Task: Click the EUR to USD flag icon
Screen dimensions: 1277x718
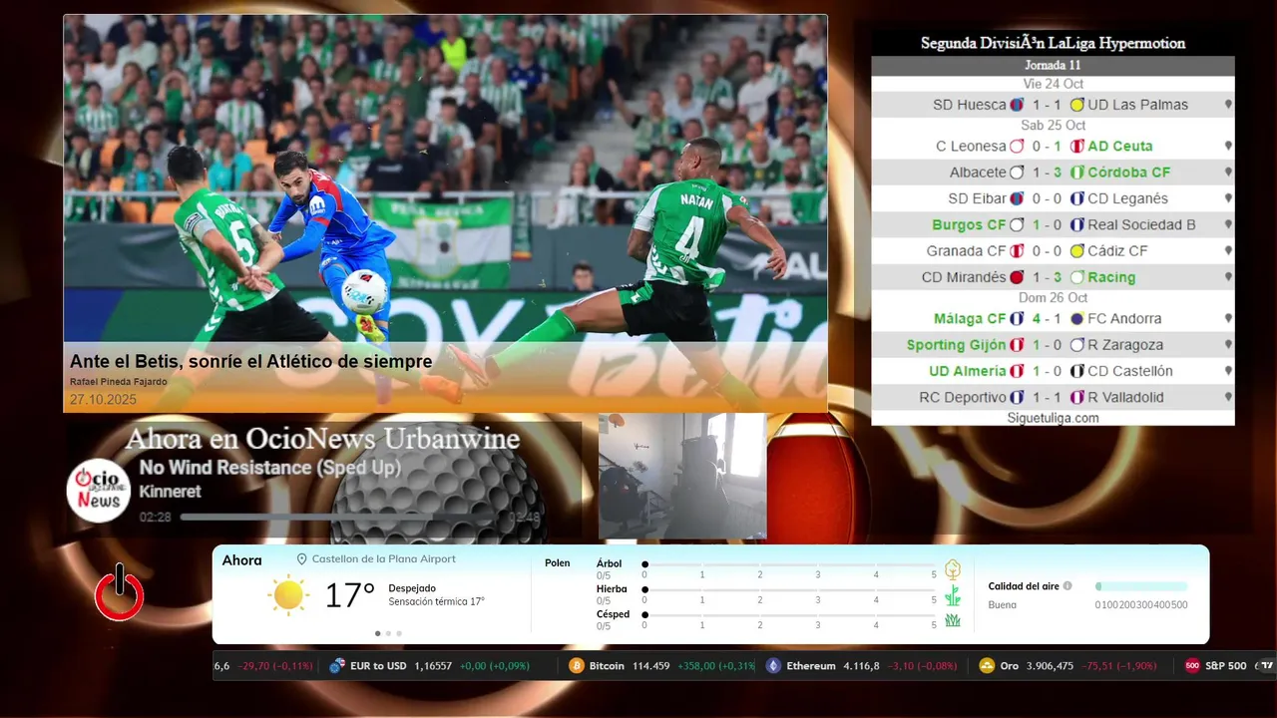Action: (337, 666)
